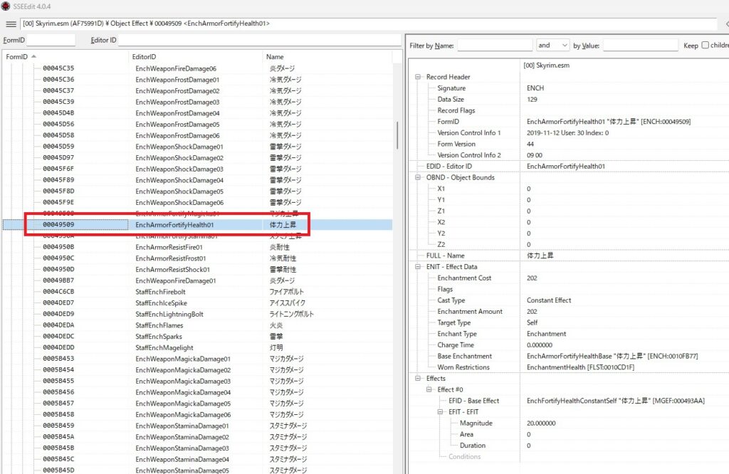729x474 pixels.
Task: Click the SSEEdit title bar app icon
Action: pyautogui.click(x=6, y=6)
